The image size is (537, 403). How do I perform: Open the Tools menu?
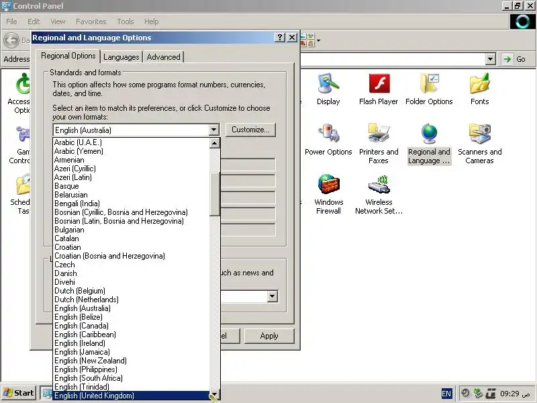[x=126, y=21]
